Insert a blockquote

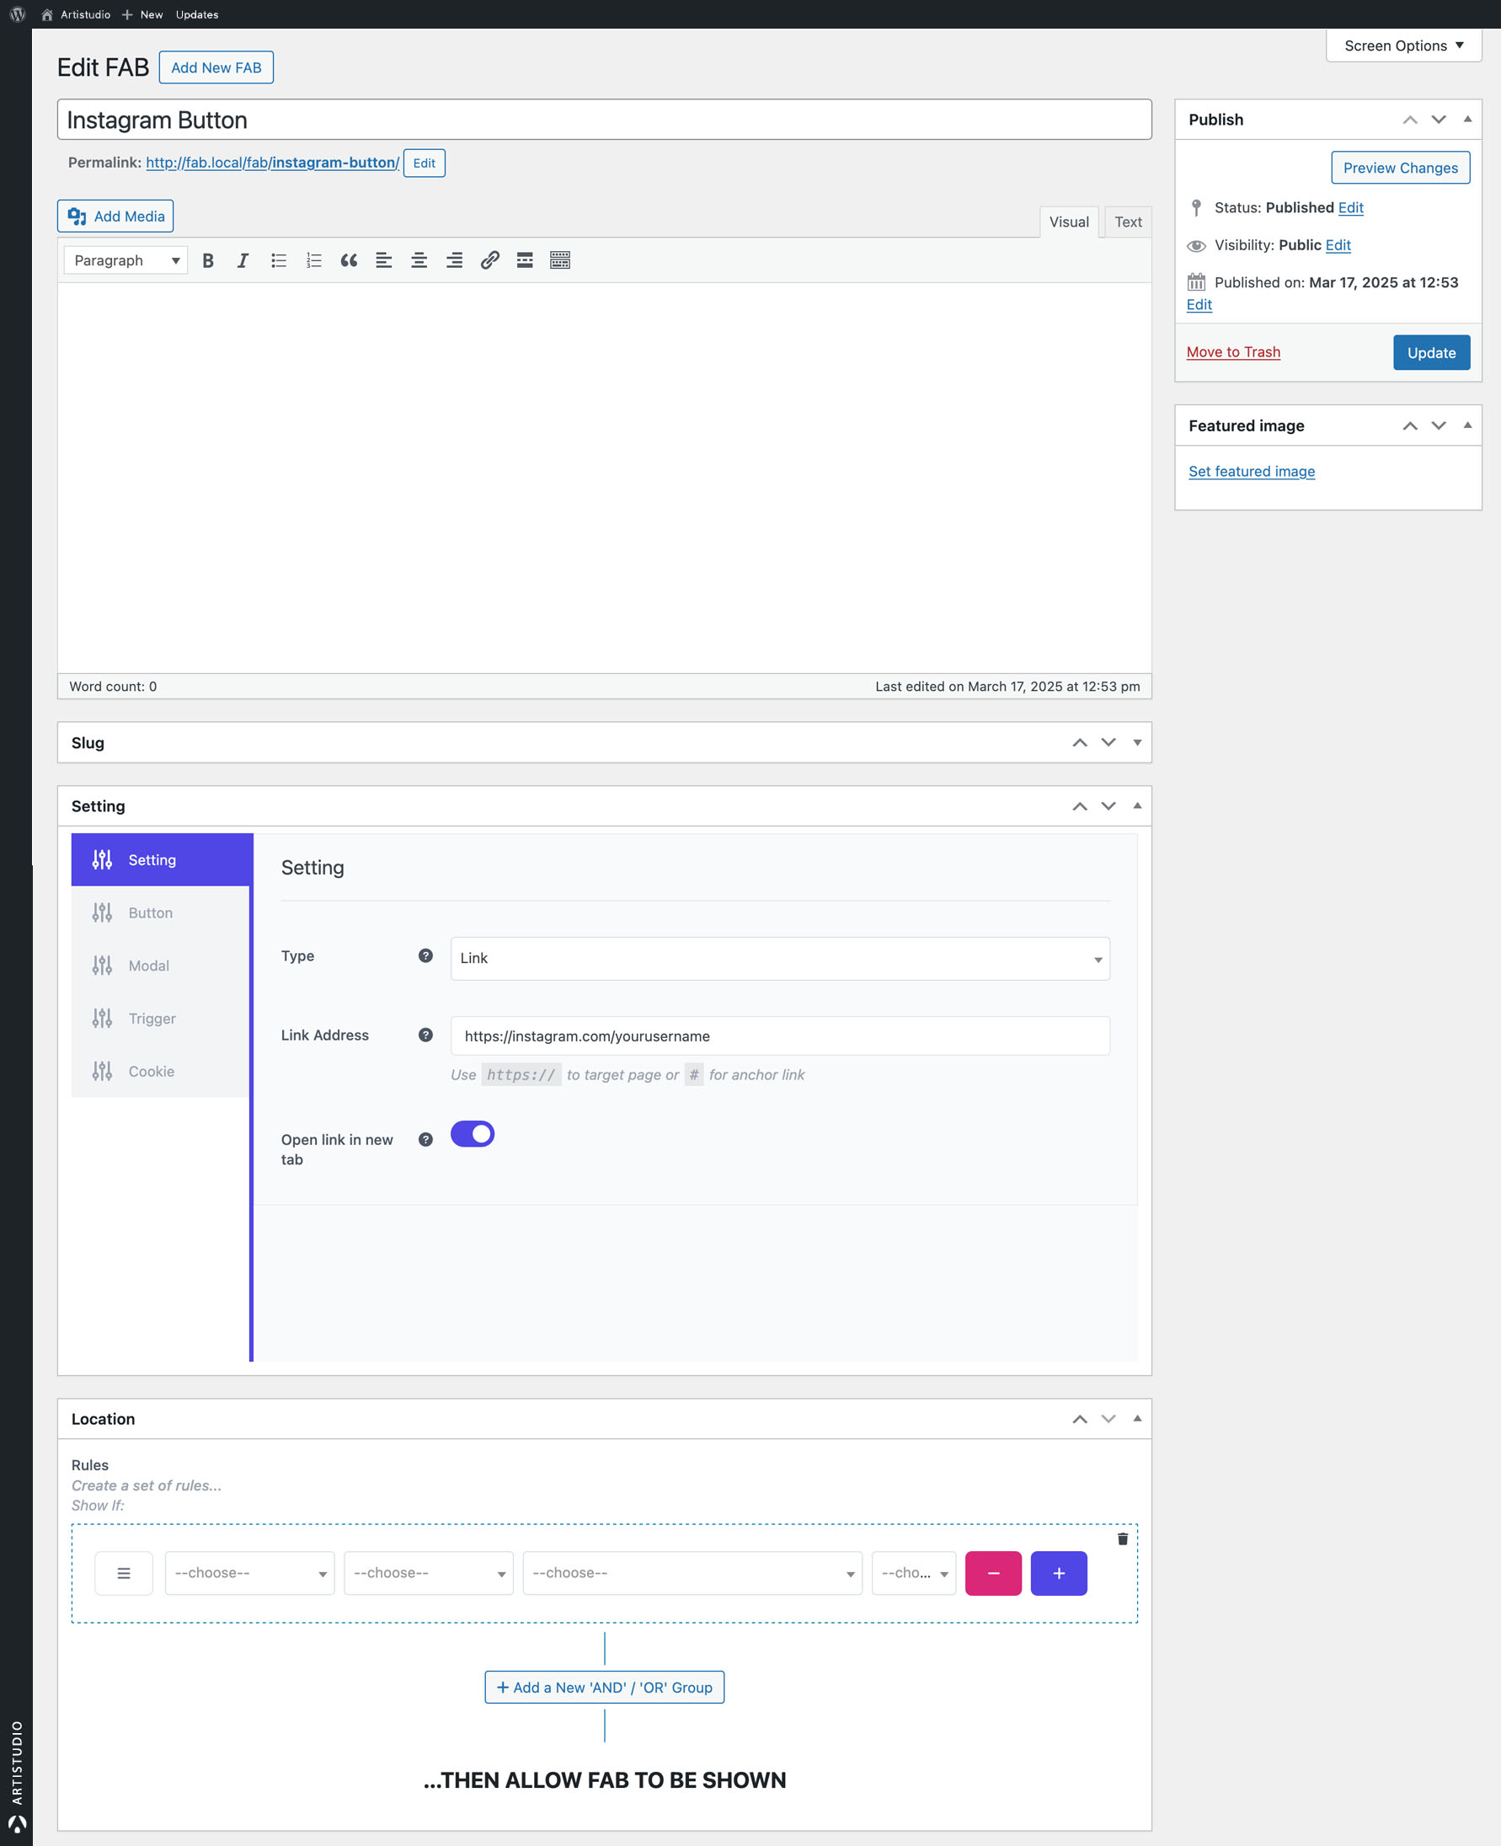[349, 260]
